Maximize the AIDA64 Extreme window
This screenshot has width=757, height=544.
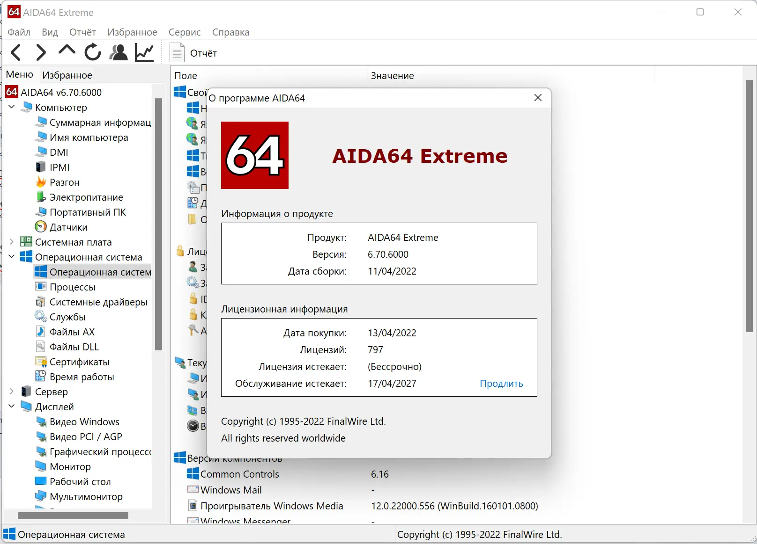(700, 12)
